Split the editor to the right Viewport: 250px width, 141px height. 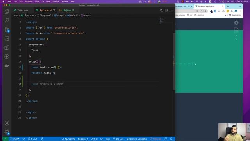166,10
